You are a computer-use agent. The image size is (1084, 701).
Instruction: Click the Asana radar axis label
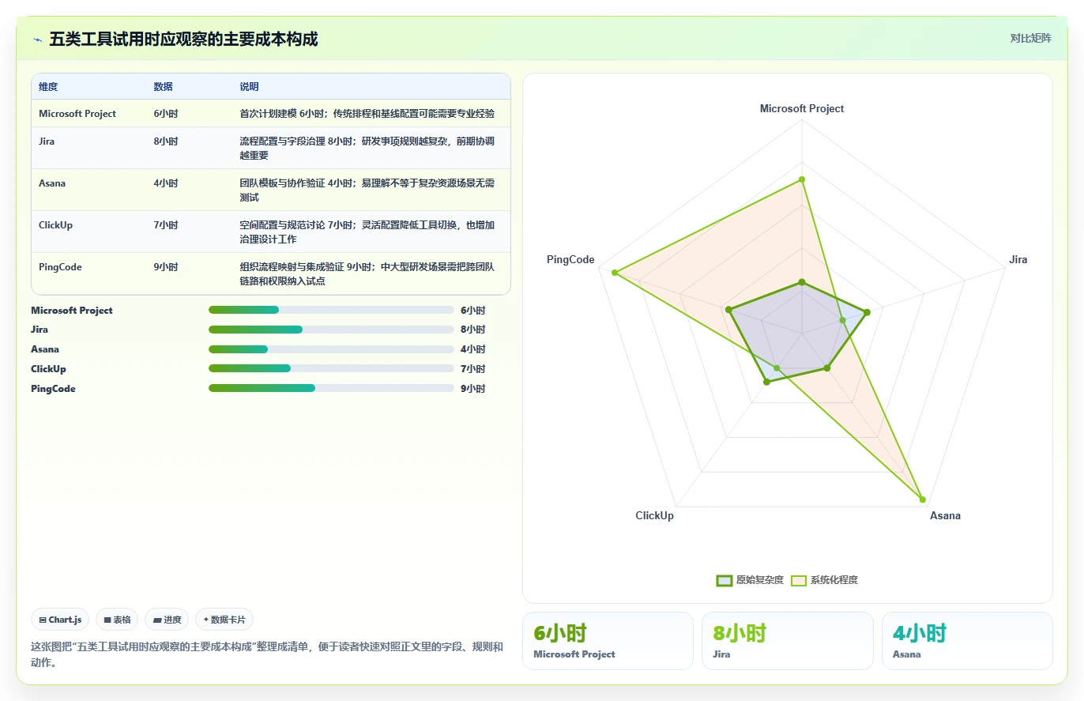pos(945,516)
